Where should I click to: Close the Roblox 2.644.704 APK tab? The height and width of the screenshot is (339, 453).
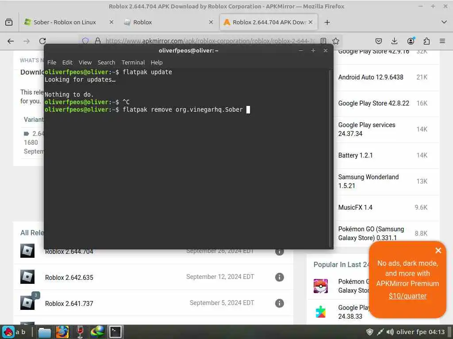click(311, 22)
